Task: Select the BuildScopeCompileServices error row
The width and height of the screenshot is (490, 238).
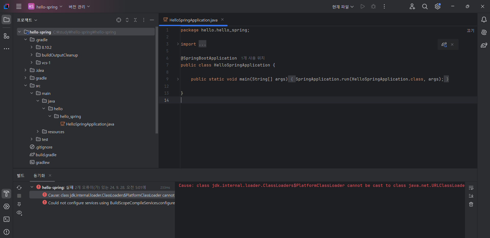Action: [x=102, y=203]
